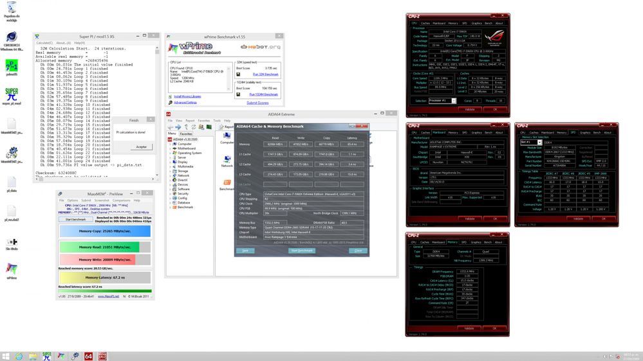Click Install Missing Libraries link in wPrime
643x361 pixels.
point(187,96)
